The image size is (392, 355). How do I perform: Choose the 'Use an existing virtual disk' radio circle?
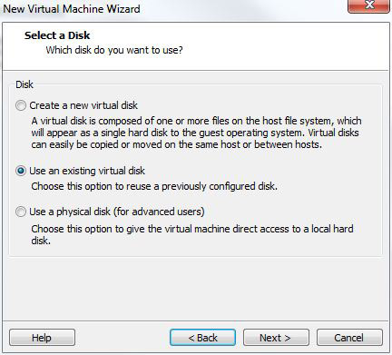21,171
